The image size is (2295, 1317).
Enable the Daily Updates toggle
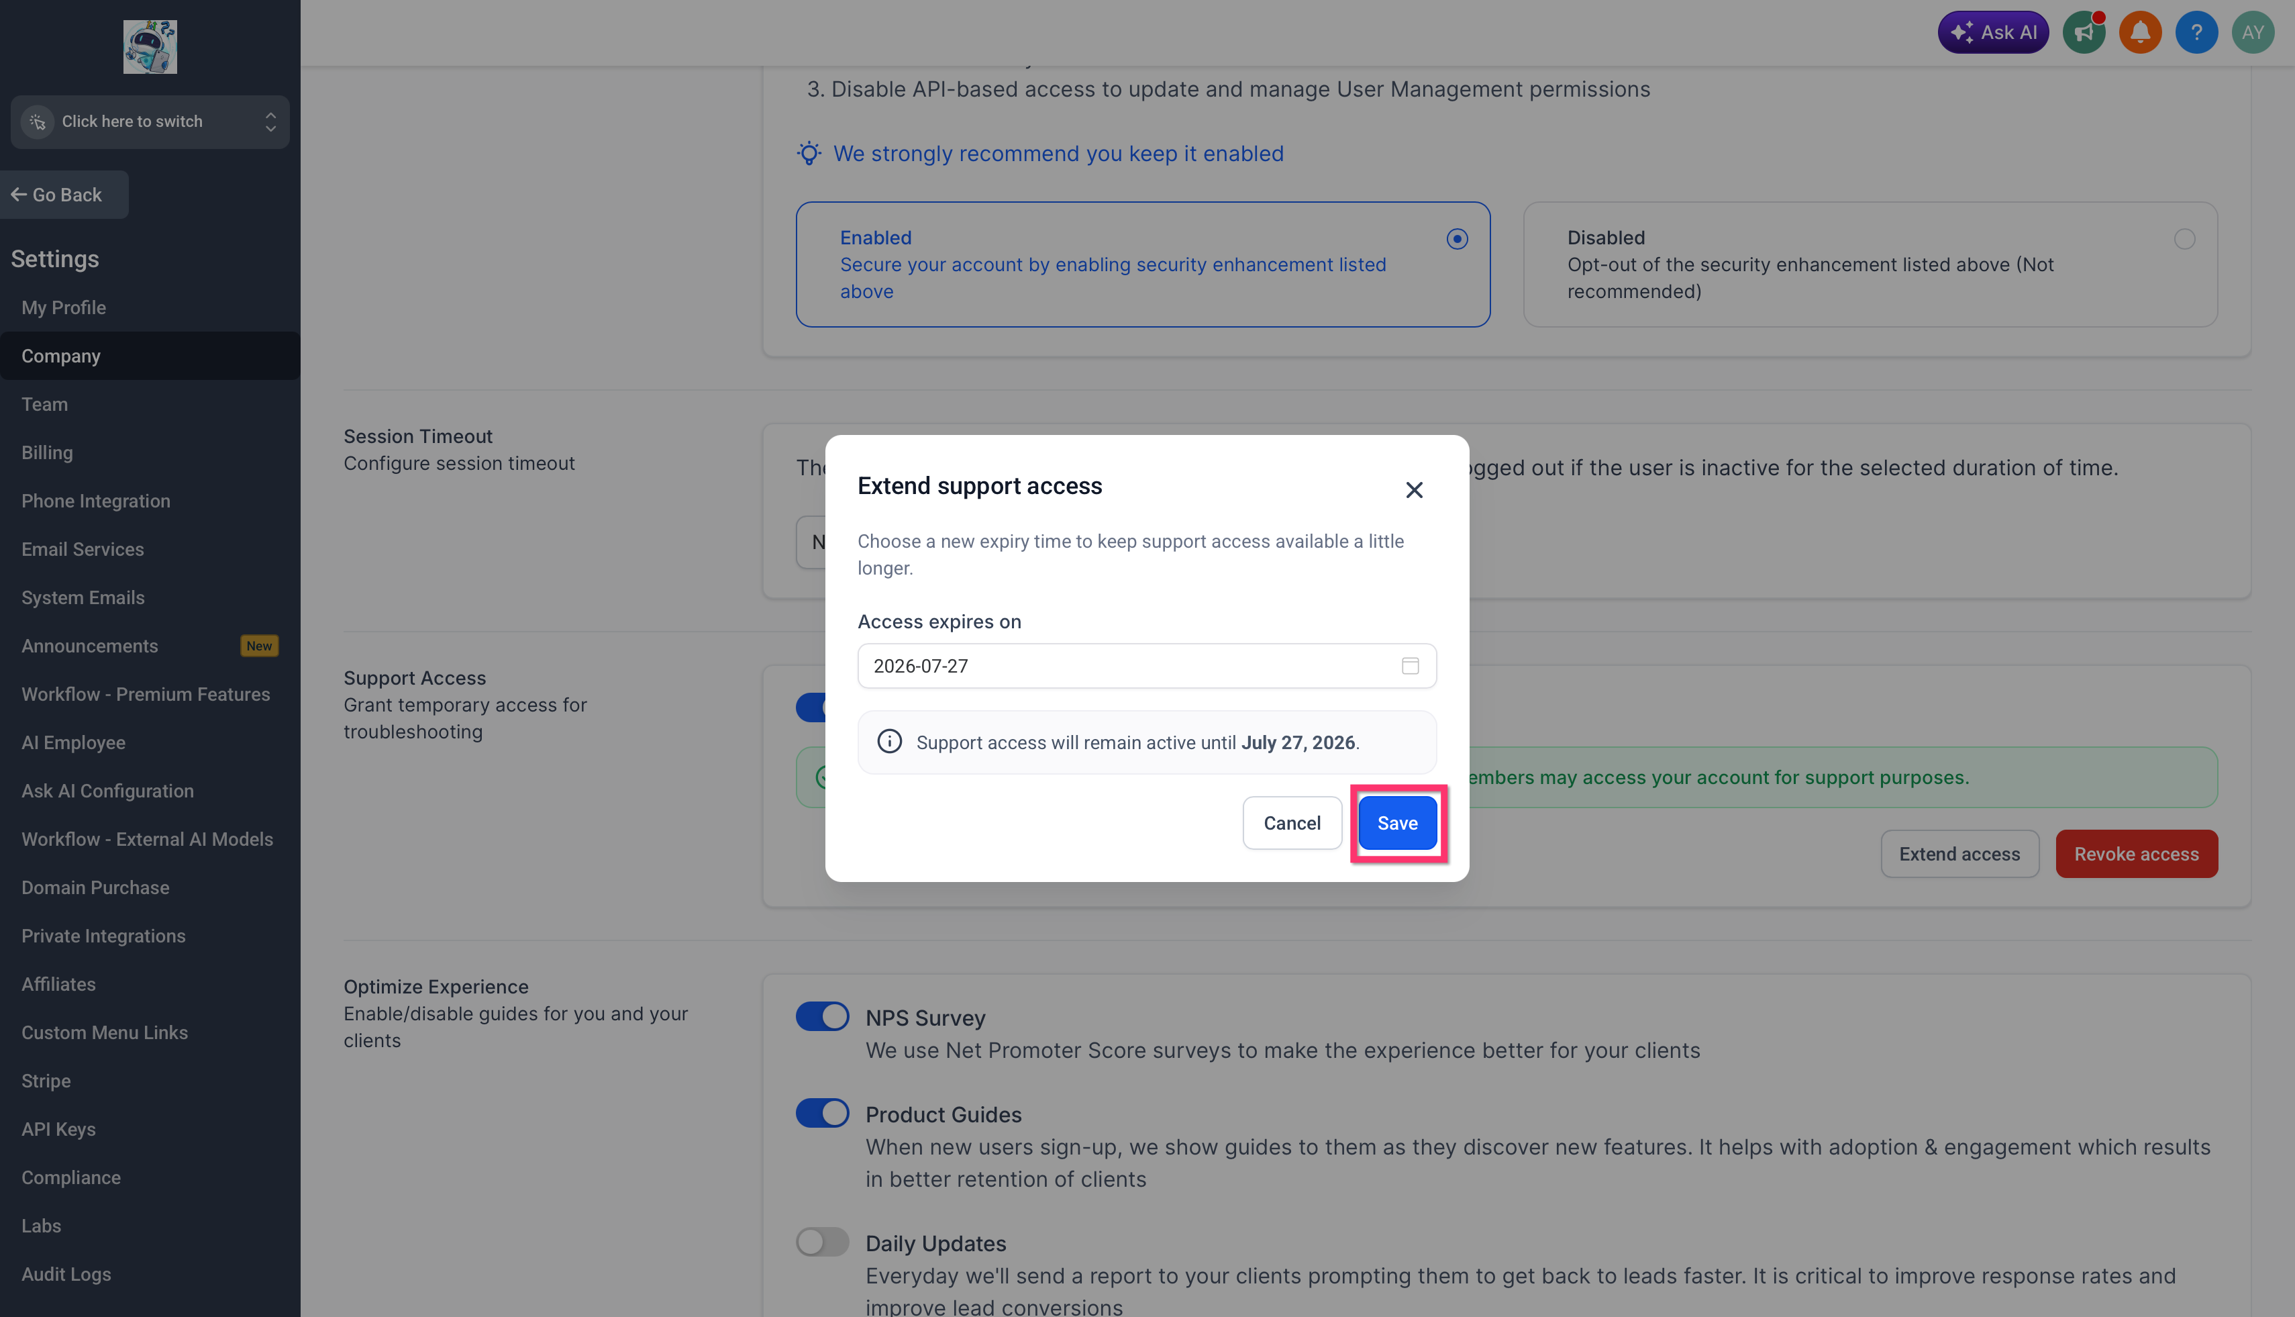(x=822, y=1242)
